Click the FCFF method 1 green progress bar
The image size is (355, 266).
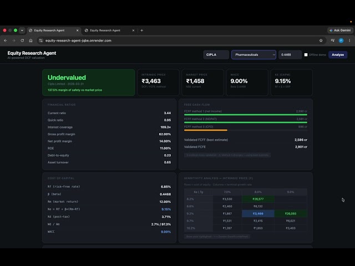(x=245, y=115)
